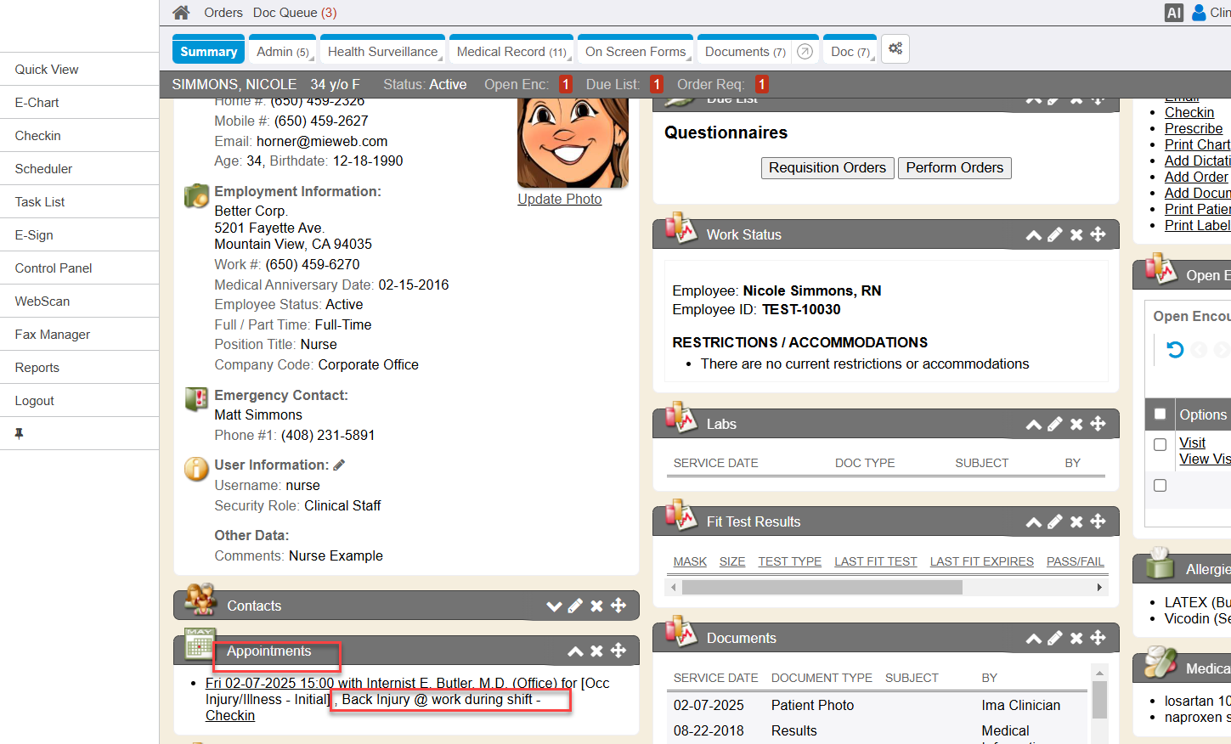This screenshot has height=744, width=1231.
Task: Open the tab settings gears icon
Action: [895, 49]
